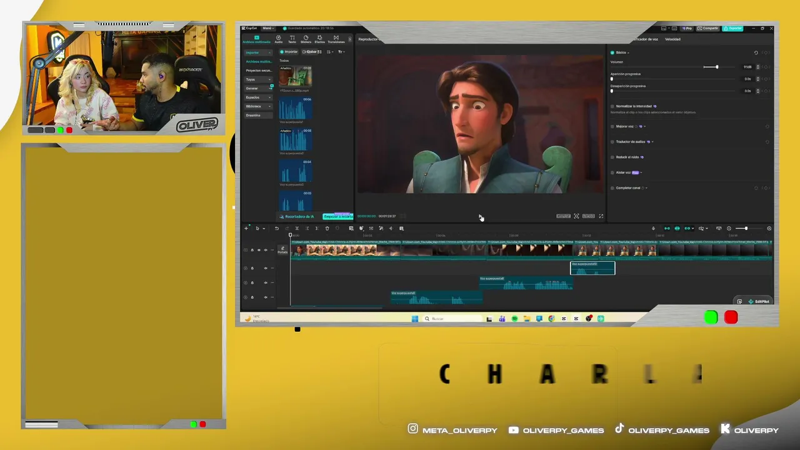
Task: Lock the bottom audio track
Action: click(252, 297)
